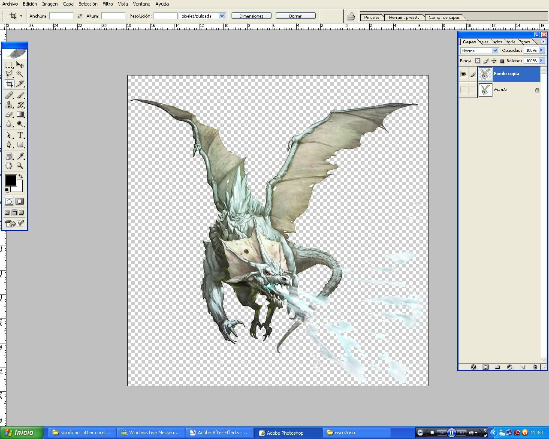Switch to Full Screen mode
The height and width of the screenshot is (439, 549).
point(21,213)
